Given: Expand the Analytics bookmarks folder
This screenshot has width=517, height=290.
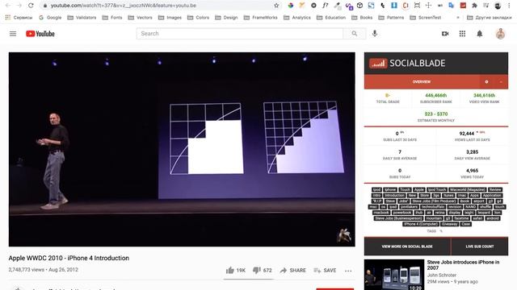Looking at the screenshot, I should pos(297,18).
